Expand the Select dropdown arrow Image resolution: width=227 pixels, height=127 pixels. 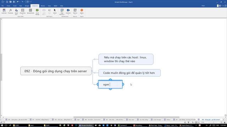(x=55, y=14)
